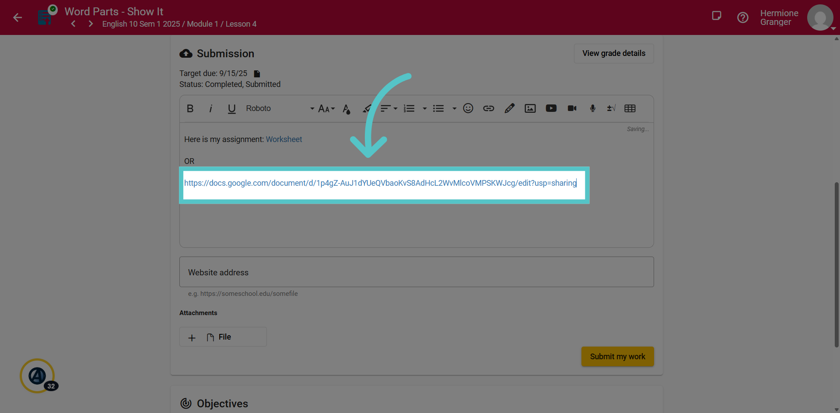Click the Objectives section heading
The image size is (840, 413).
click(x=222, y=403)
